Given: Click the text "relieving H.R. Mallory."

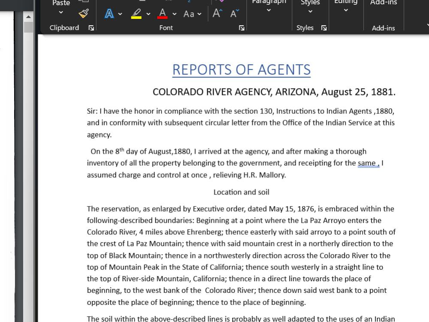Looking at the screenshot, I should pyautogui.click(x=249, y=175).
